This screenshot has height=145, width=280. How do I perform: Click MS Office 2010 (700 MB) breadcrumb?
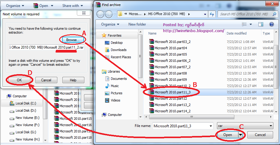click(167, 14)
